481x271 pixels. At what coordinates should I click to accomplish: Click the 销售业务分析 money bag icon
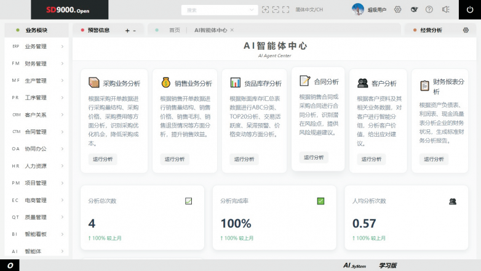tap(166, 83)
